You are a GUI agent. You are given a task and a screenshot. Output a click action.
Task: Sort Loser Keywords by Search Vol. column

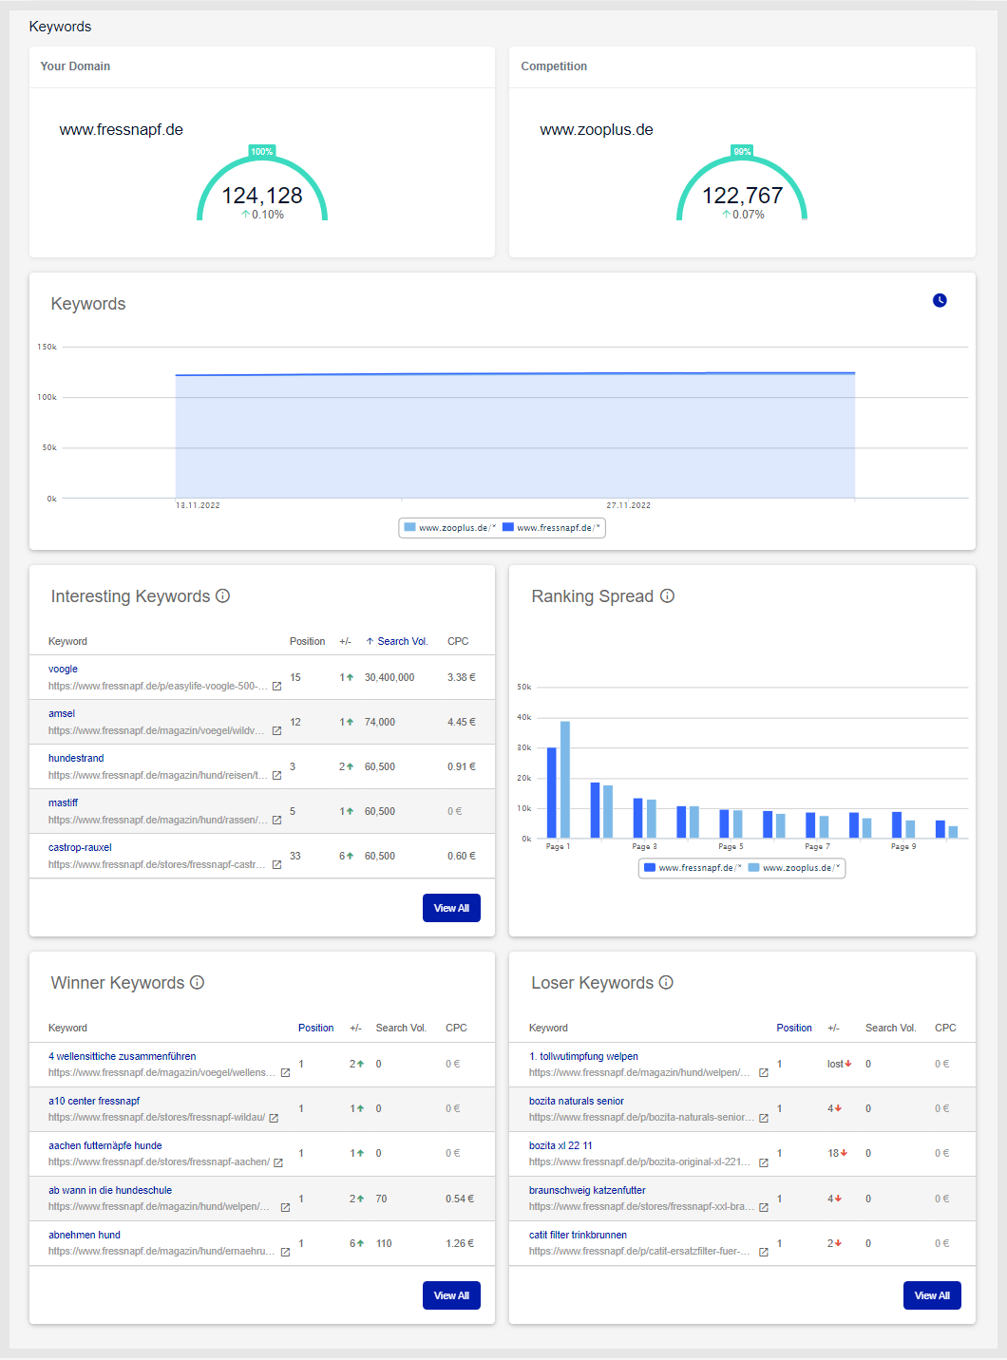click(891, 1028)
